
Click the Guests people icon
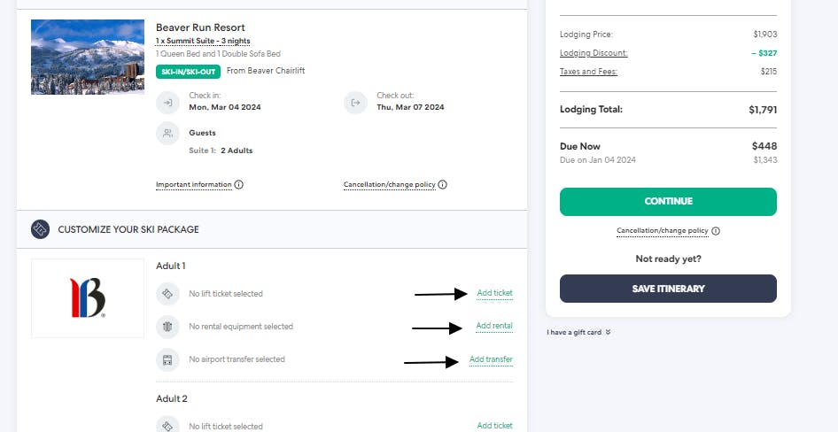(167, 133)
